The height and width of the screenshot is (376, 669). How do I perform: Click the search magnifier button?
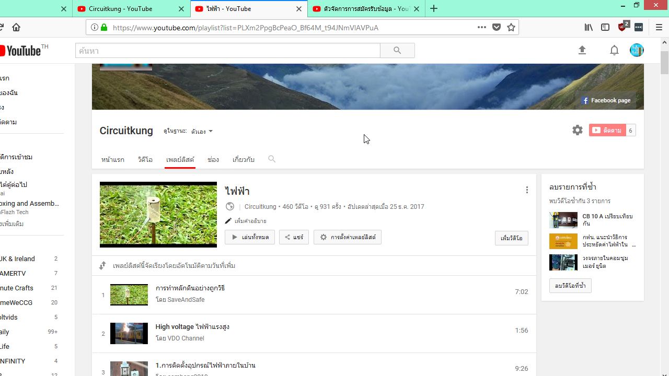(x=397, y=51)
